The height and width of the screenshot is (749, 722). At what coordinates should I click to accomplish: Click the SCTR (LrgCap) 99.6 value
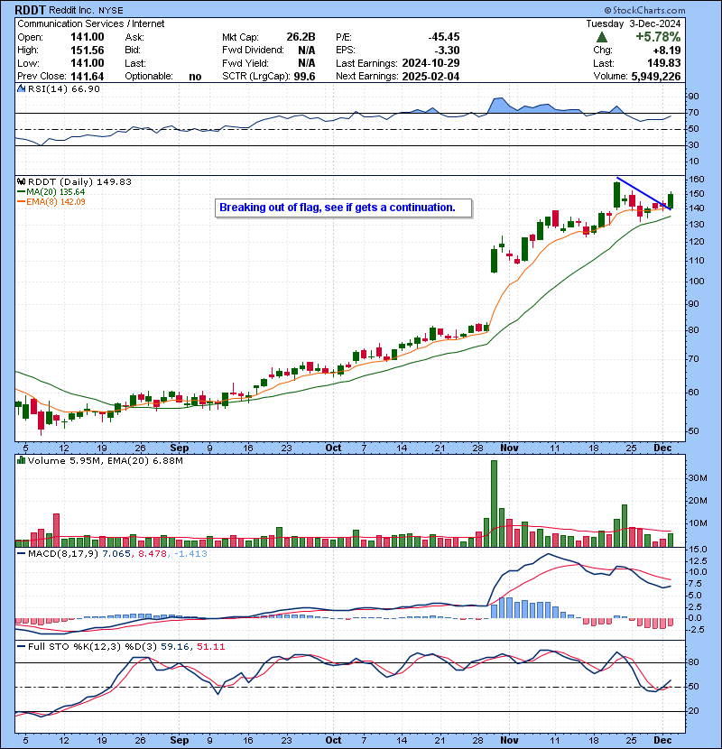pyautogui.click(x=304, y=77)
